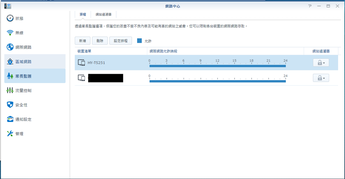Click the blue 允許 legend swatch
The width and height of the screenshot is (345, 179).
tap(139, 41)
